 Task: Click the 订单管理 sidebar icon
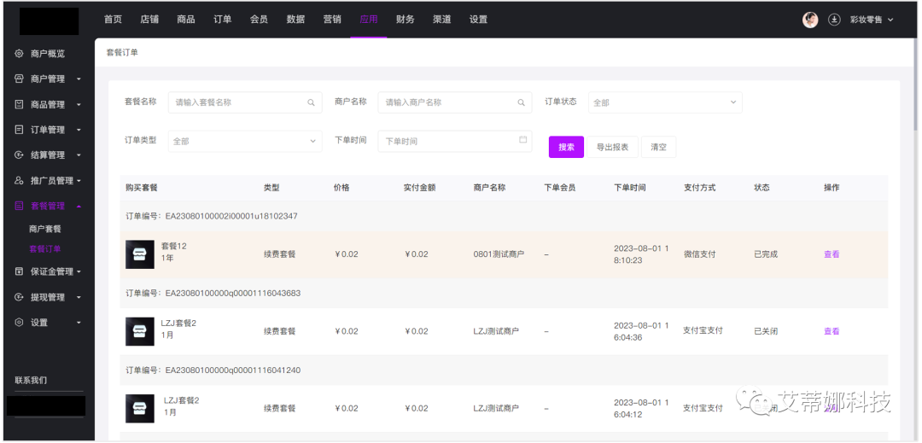(x=19, y=130)
